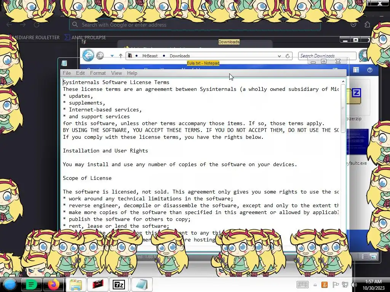Screen dimensions: 390x292
Task: Switch Explorer to details view icon
Action: click(364, 257)
